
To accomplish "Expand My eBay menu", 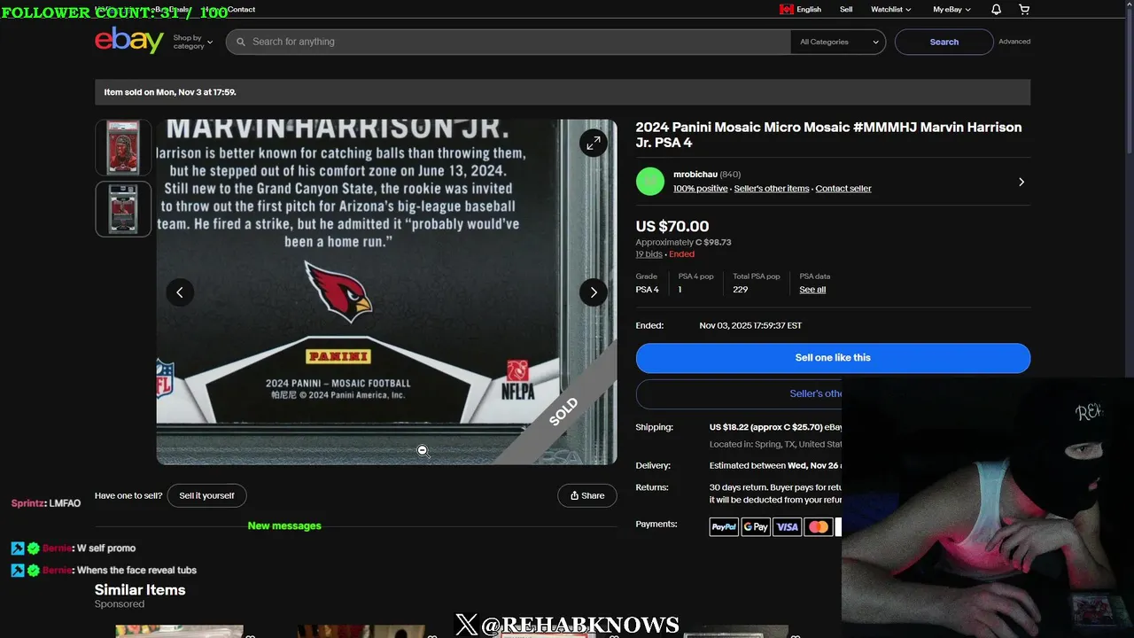I will [951, 9].
